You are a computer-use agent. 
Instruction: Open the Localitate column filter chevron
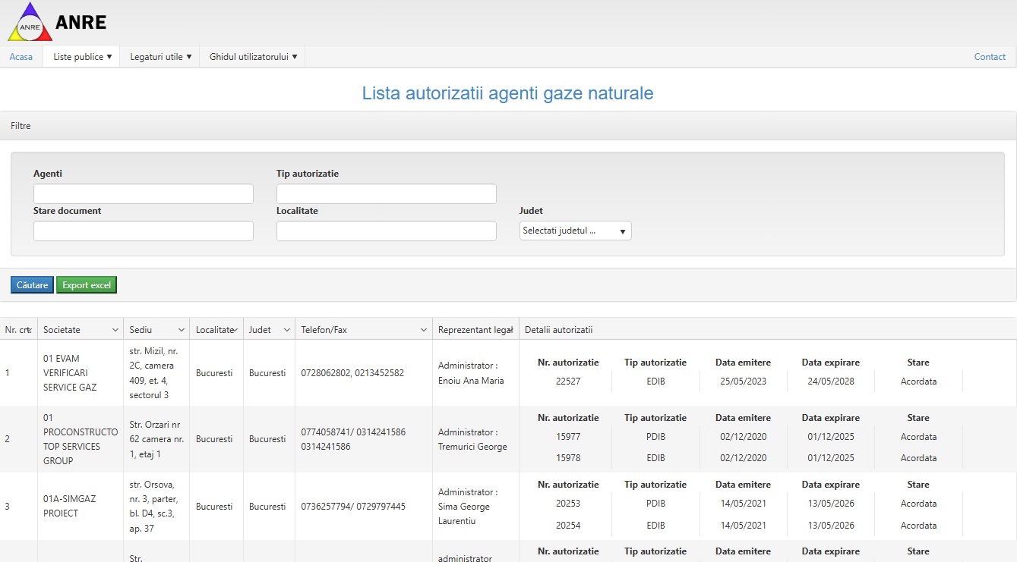[x=236, y=330]
